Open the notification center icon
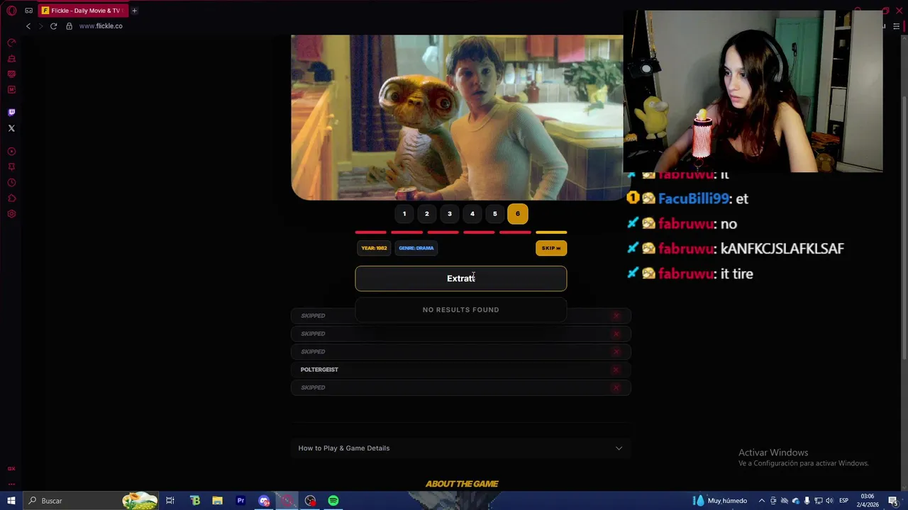 tap(894, 501)
